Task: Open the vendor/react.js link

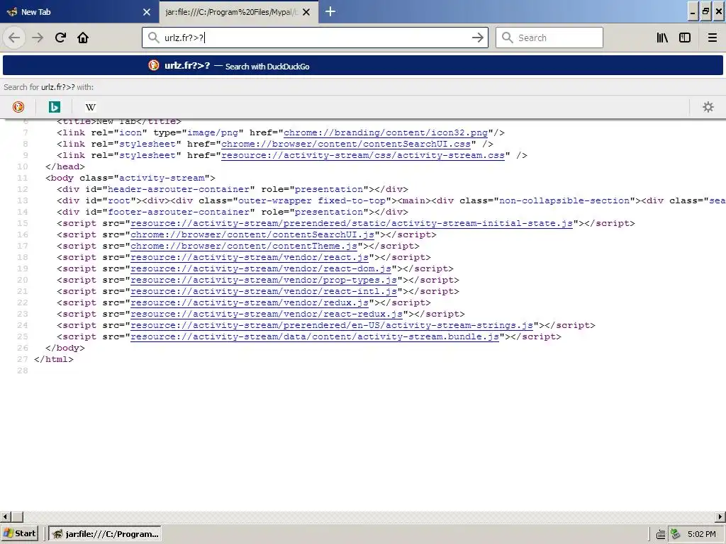Action: pos(250,257)
